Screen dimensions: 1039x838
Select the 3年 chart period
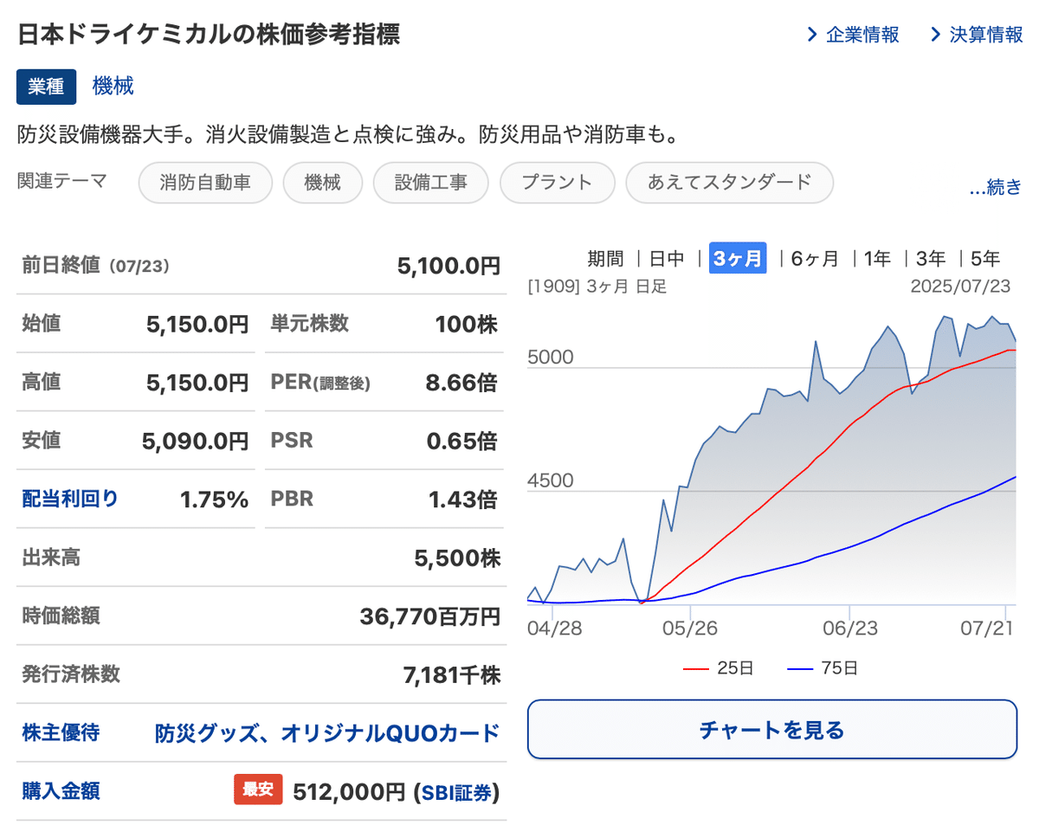pyautogui.click(x=931, y=258)
